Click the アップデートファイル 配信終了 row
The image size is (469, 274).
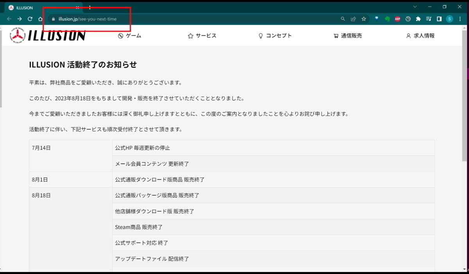tap(274, 259)
